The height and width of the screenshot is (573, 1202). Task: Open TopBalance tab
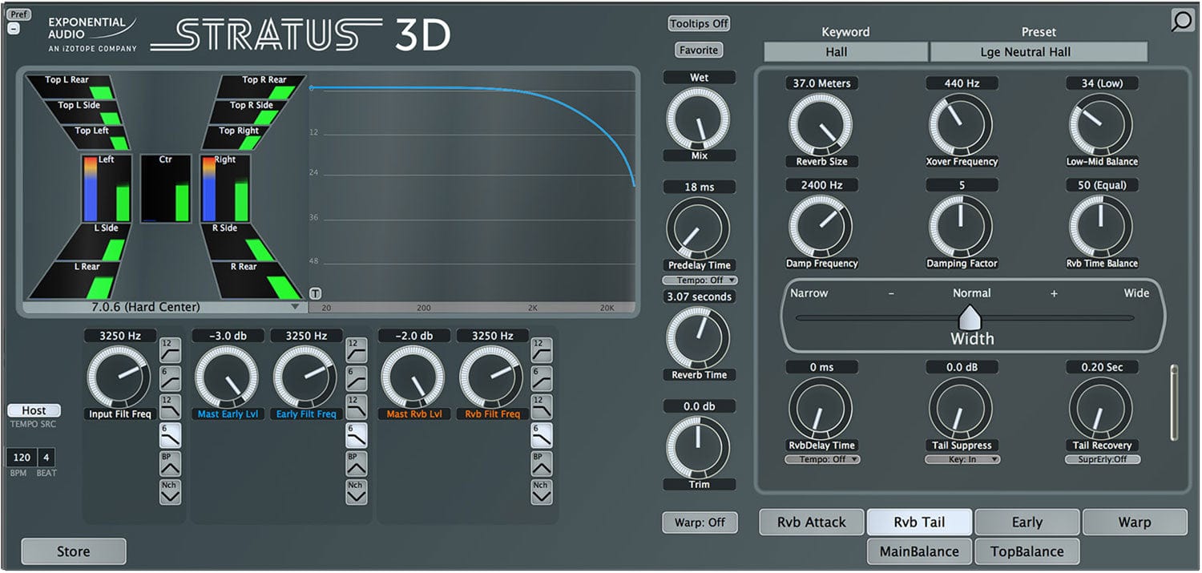coord(1027,551)
